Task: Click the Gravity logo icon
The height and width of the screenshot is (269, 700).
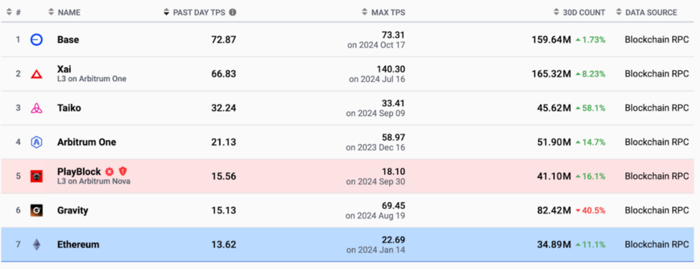Action: pos(36,210)
